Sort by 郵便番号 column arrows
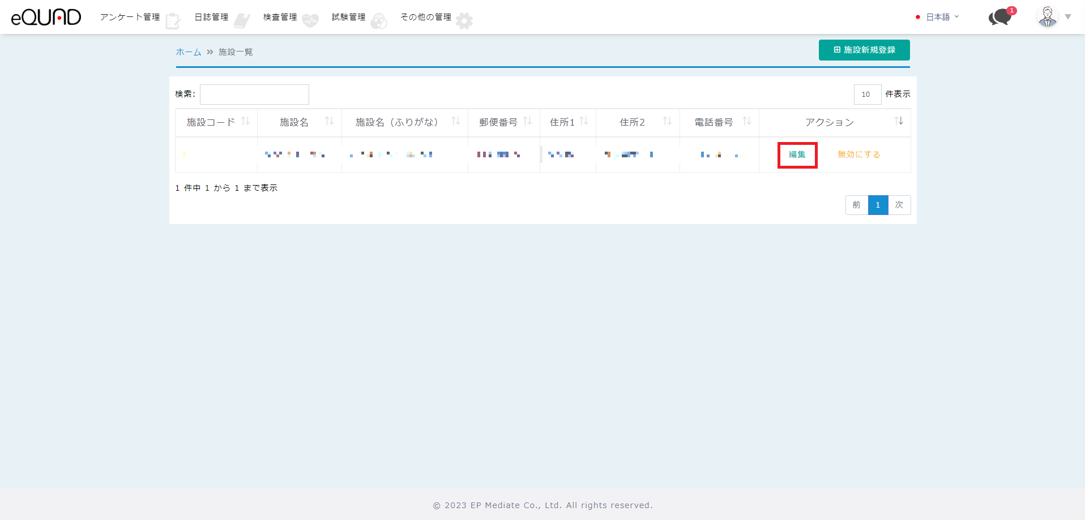The height and width of the screenshot is (520, 1085). click(x=528, y=121)
